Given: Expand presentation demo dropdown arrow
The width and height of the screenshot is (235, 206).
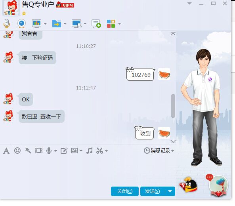Looking at the screenshot, I should 45,24.
